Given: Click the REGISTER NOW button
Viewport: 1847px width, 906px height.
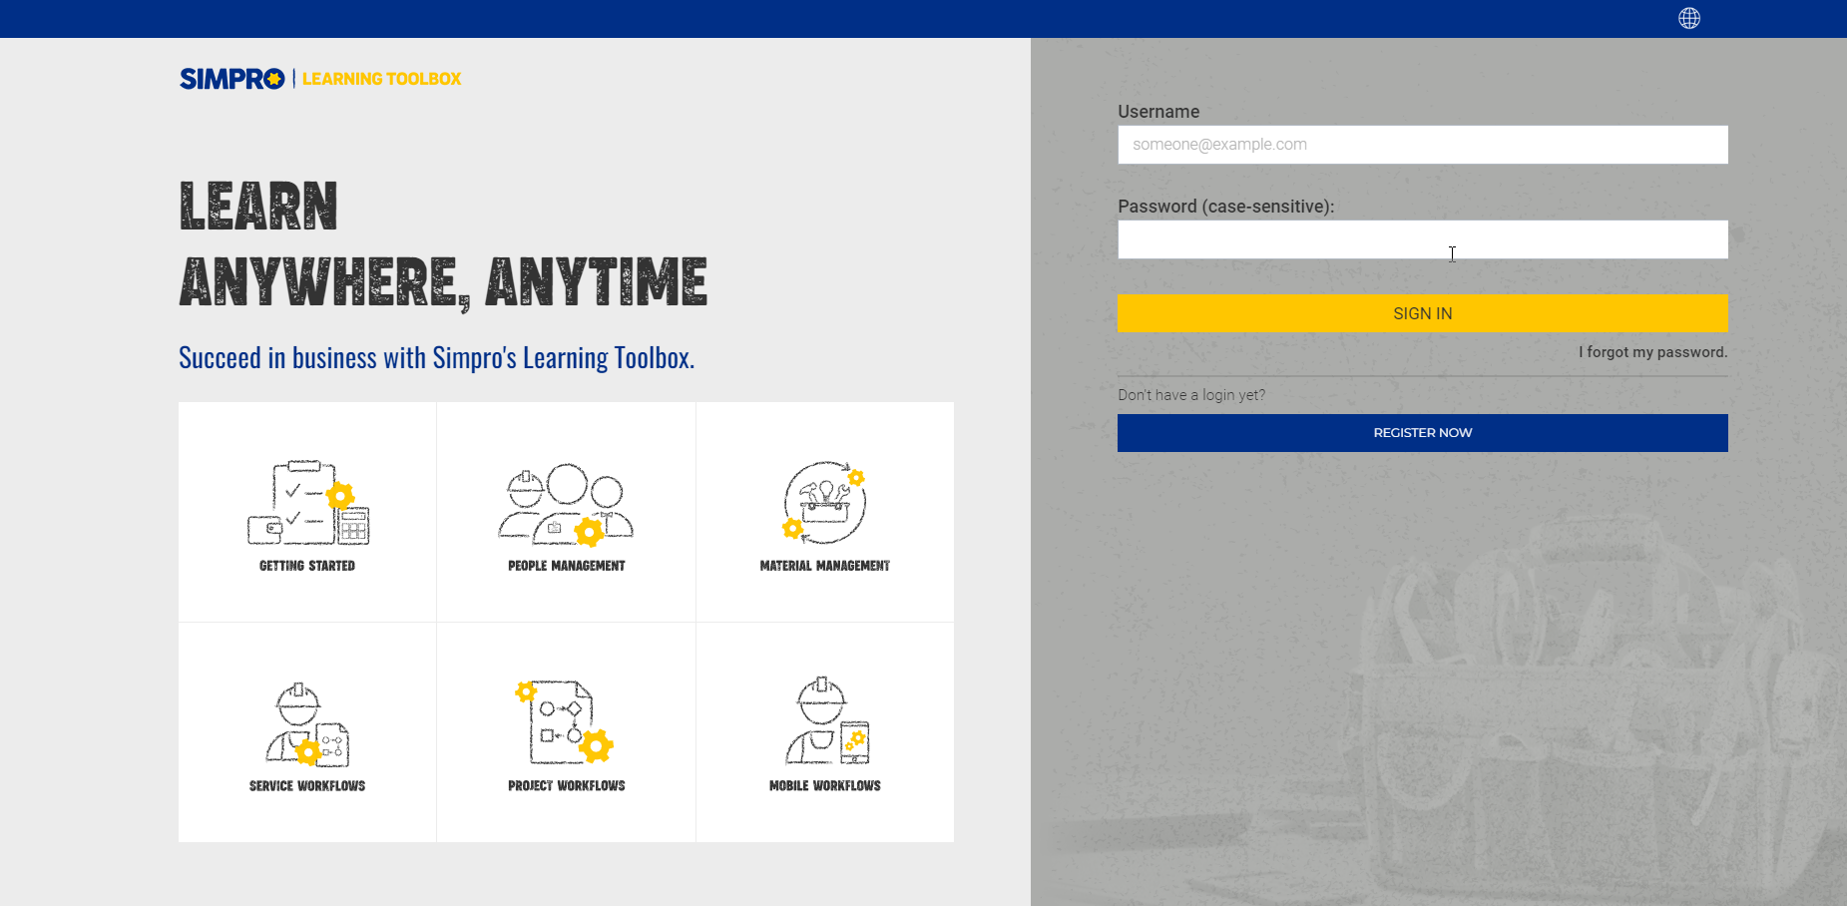Looking at the screenshot, I should click(1422, 433).
